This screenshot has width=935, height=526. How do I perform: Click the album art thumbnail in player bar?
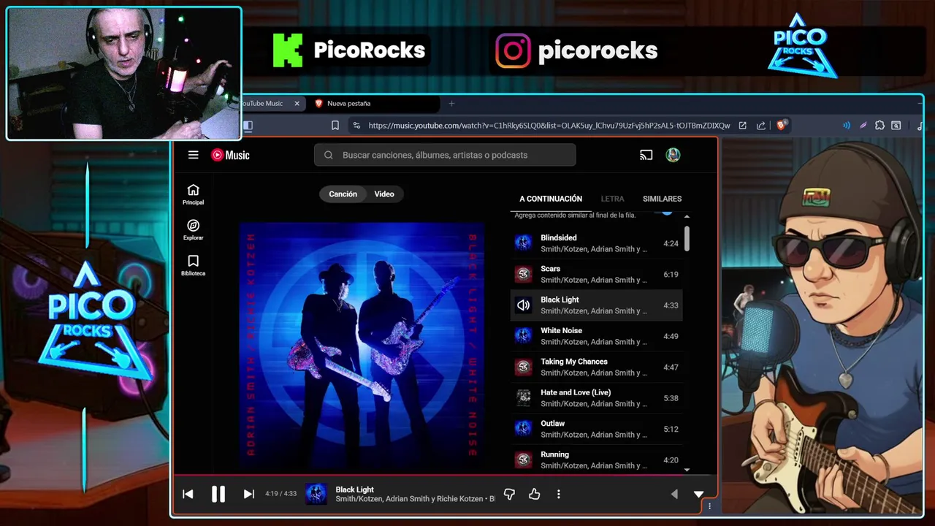pyautogui.click(x=316, y=494)
